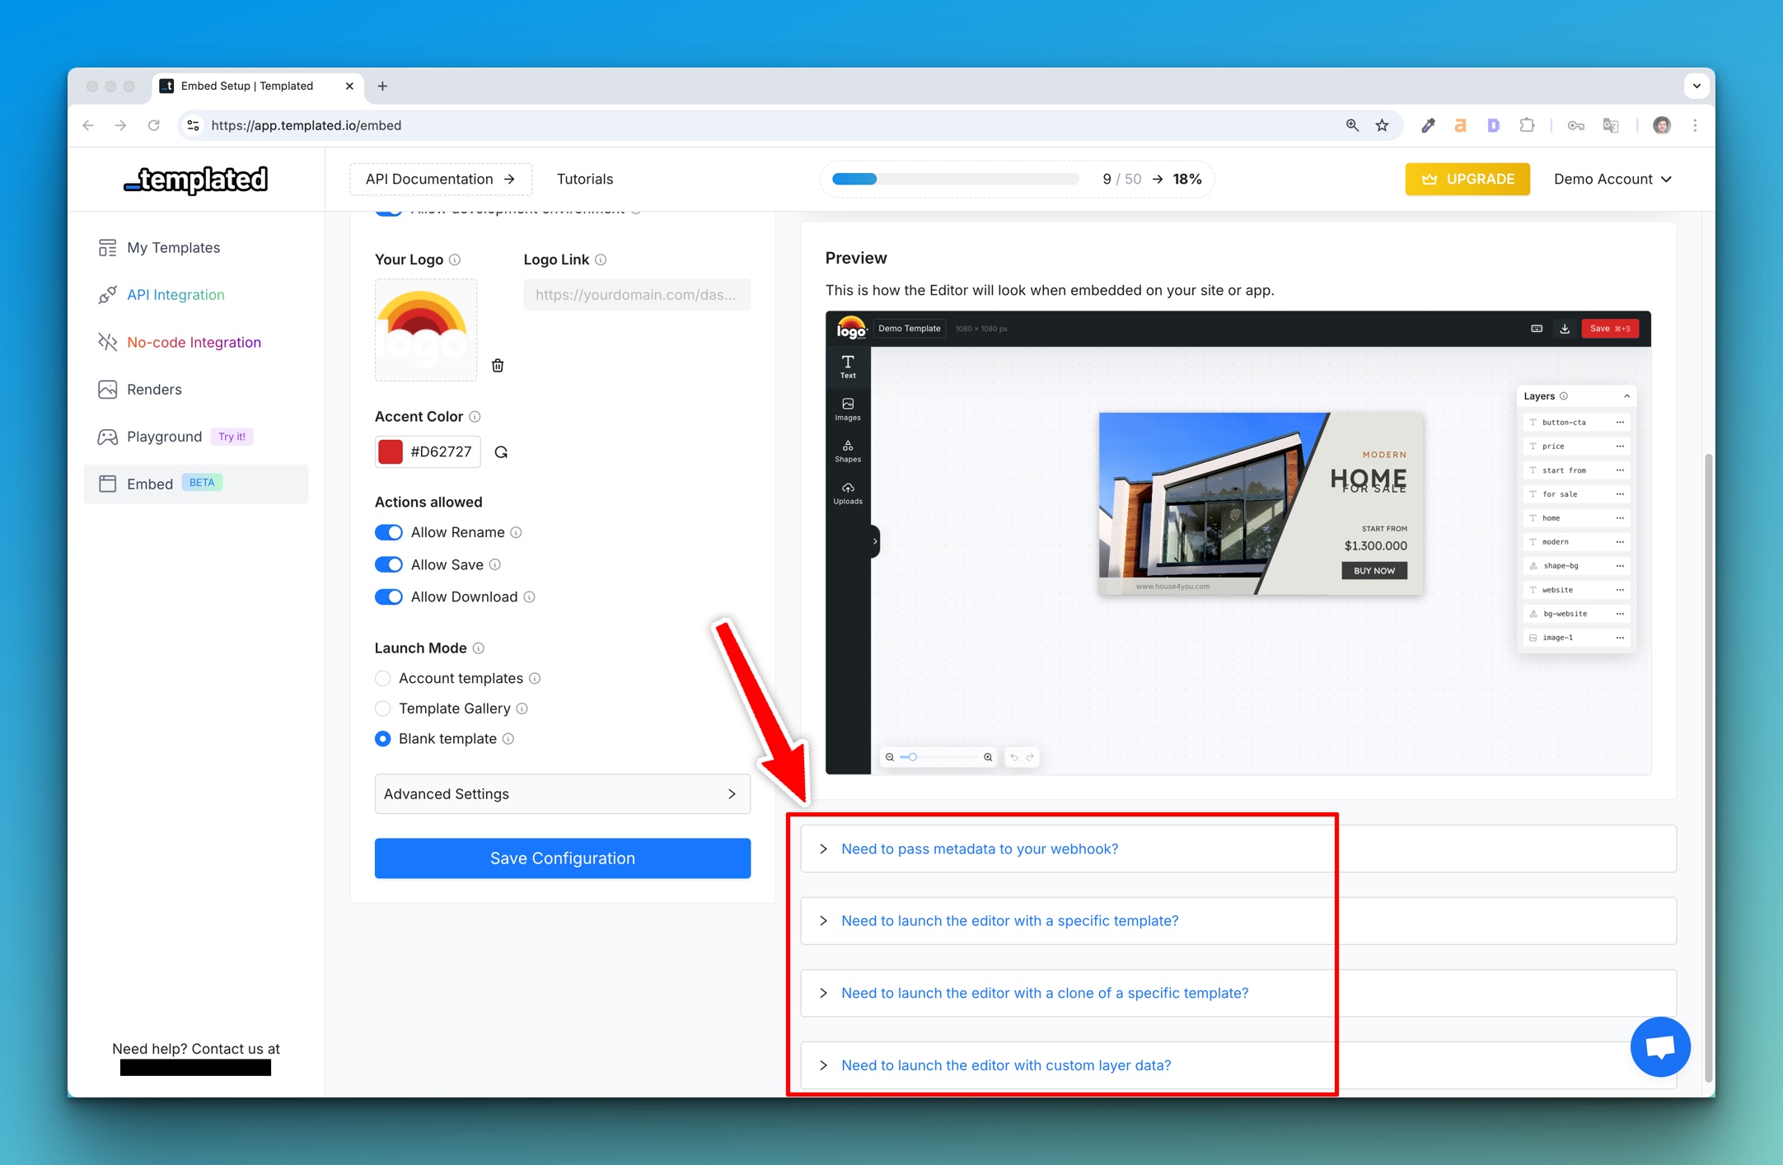Viewport: 1783px width, 1165px height.
Task: Open the chat support bubble
Action: (1660, 1046)
